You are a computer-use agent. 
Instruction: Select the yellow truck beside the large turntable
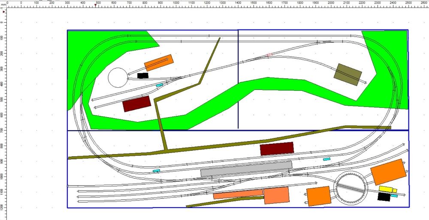[x=388, y=189]
